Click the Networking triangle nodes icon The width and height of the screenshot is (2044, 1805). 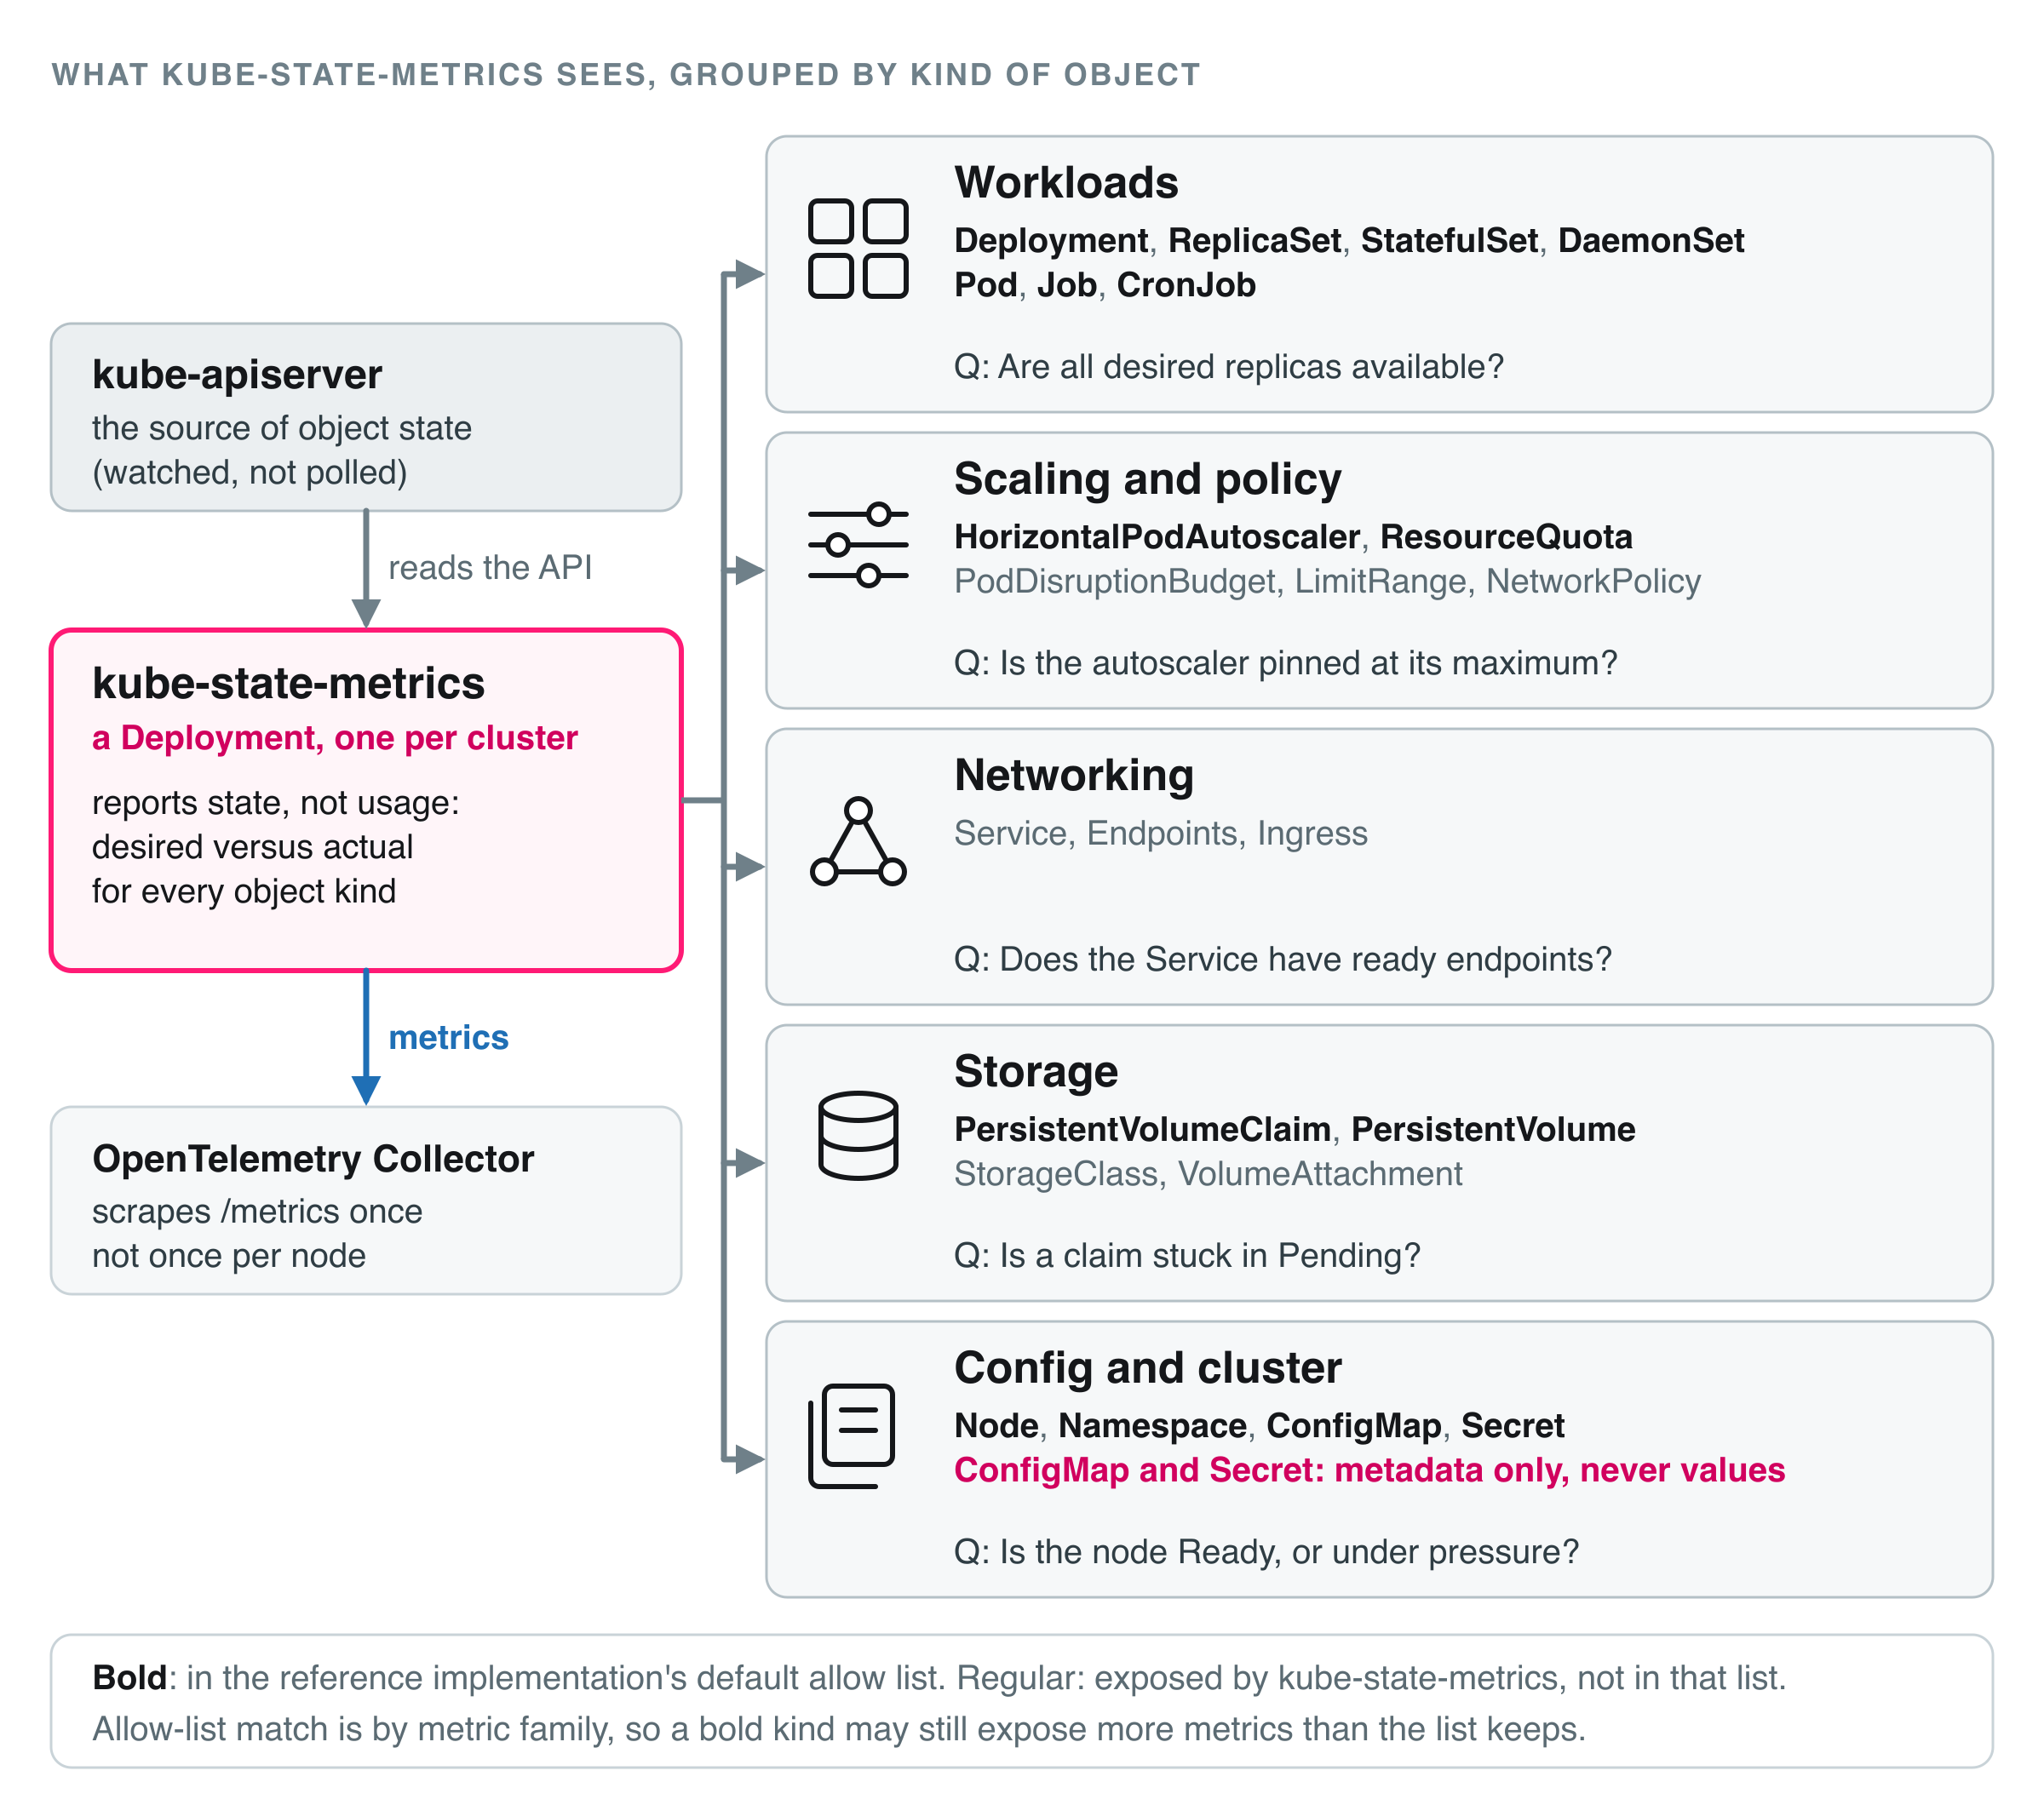[x=858, y=841]
